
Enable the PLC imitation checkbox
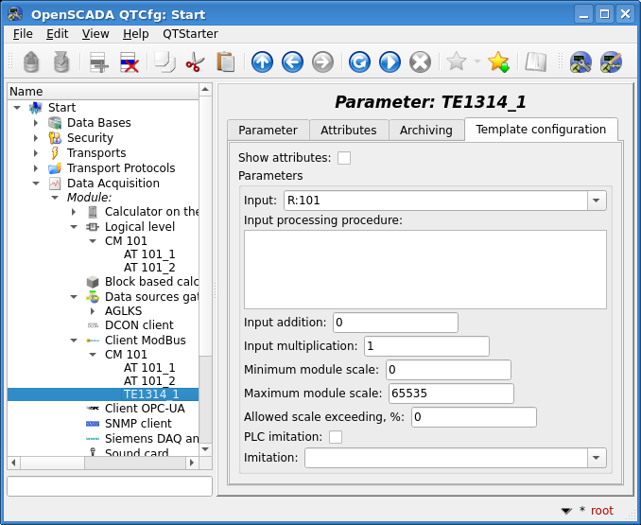pyautogui.click(x=335, y=437)
